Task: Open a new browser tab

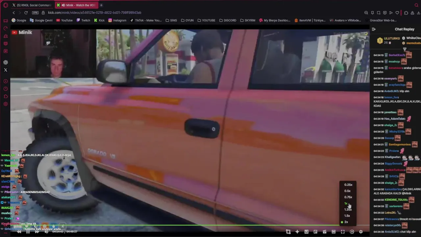Action: 101,5
